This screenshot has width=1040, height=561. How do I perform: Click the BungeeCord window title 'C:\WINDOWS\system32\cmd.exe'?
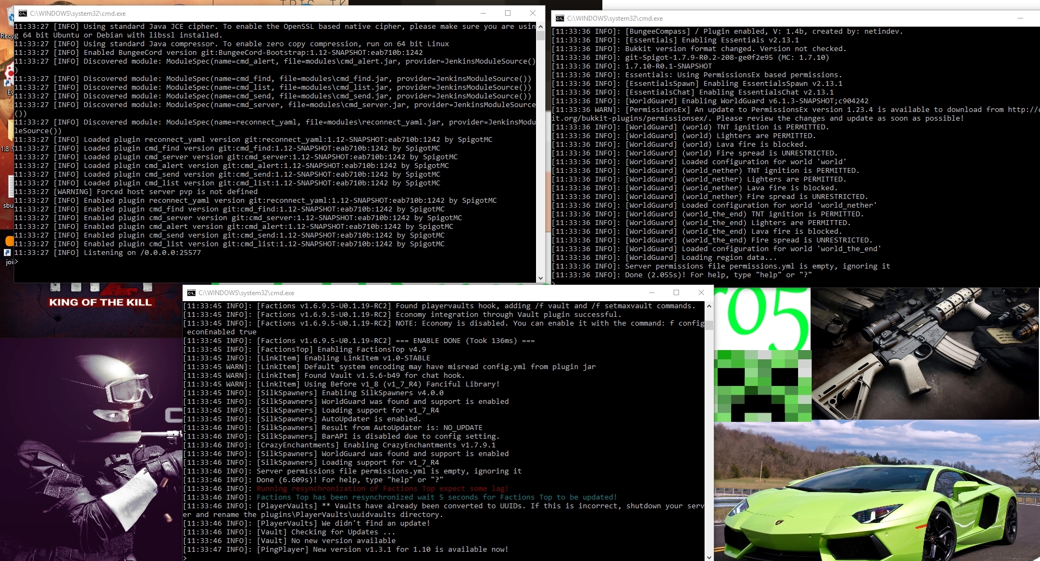click(x=78, y=14)
